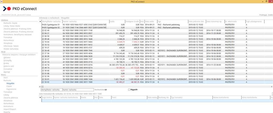Select Zagraniczne under Rachunki
Viewport: 273px width, 113px height.
[x=11, y=89]
